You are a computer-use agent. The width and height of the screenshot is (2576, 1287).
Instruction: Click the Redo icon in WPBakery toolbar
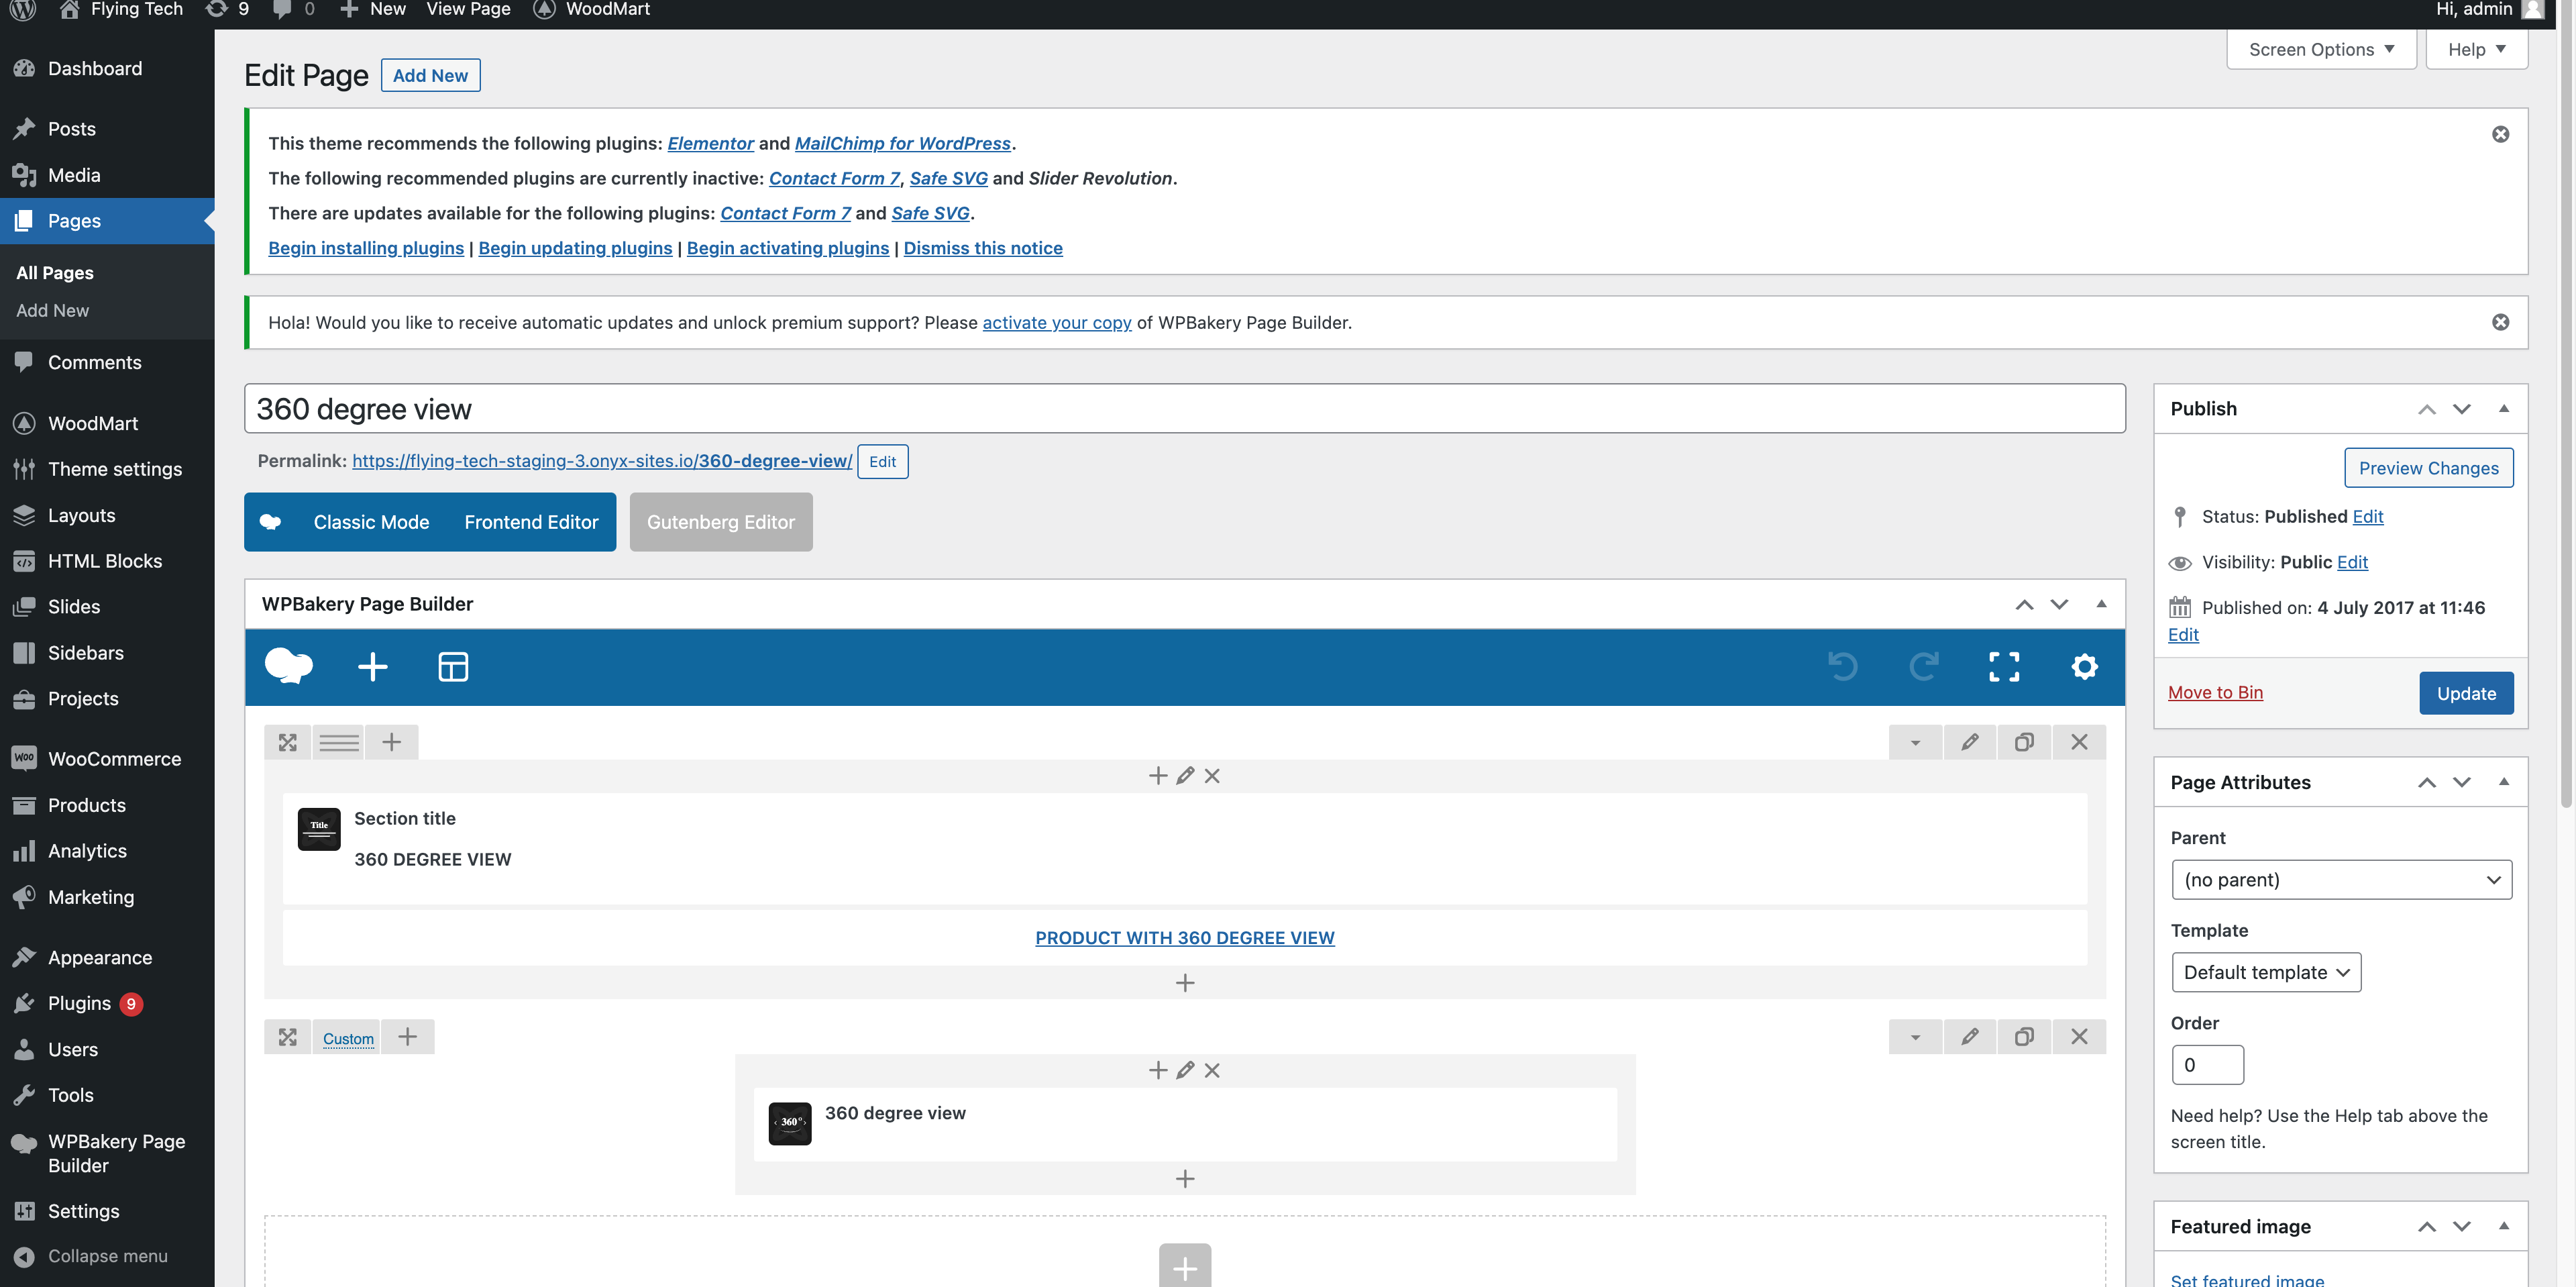click(1923, 667)
